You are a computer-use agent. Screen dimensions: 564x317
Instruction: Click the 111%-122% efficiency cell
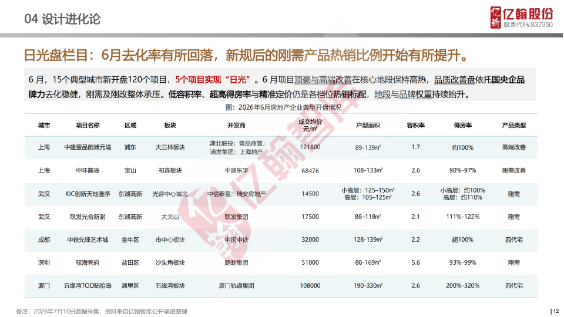point(462,217)
